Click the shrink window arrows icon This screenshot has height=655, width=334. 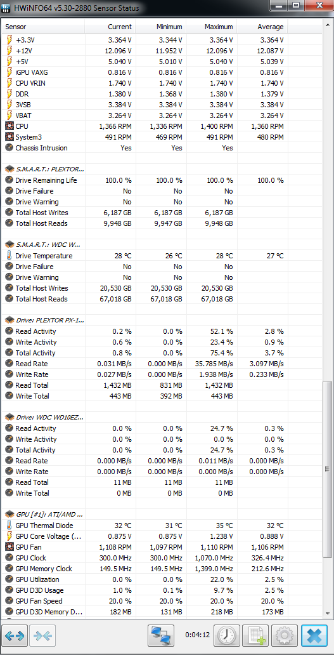(44, 636)
